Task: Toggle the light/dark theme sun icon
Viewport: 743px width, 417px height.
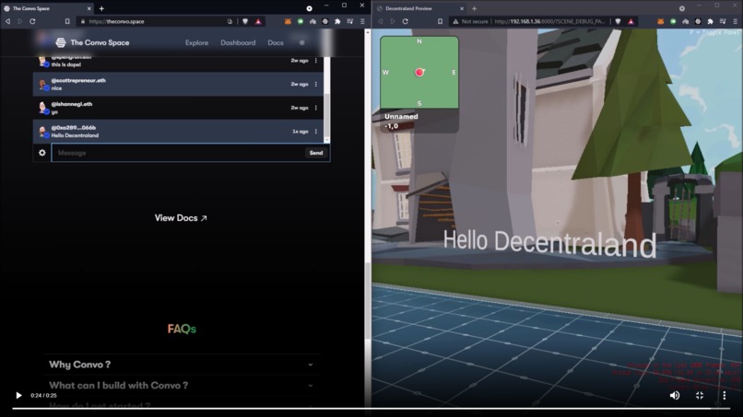Action: click(x=301, y=42)
